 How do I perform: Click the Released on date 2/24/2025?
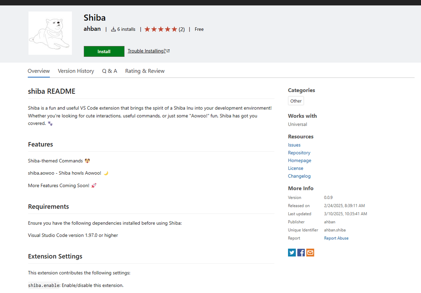[x=345, y=205]
